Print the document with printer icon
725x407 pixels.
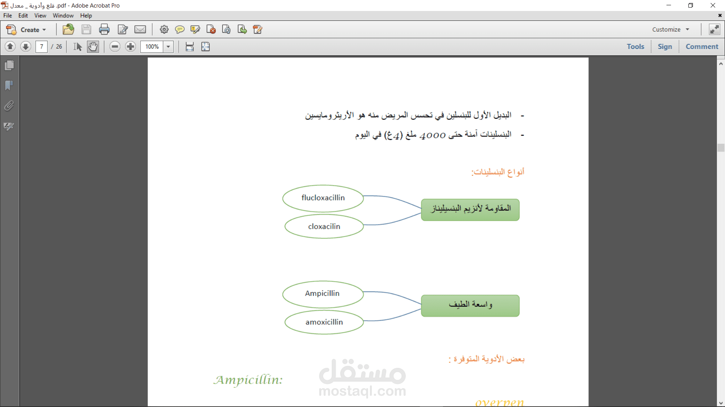[104, 29]
